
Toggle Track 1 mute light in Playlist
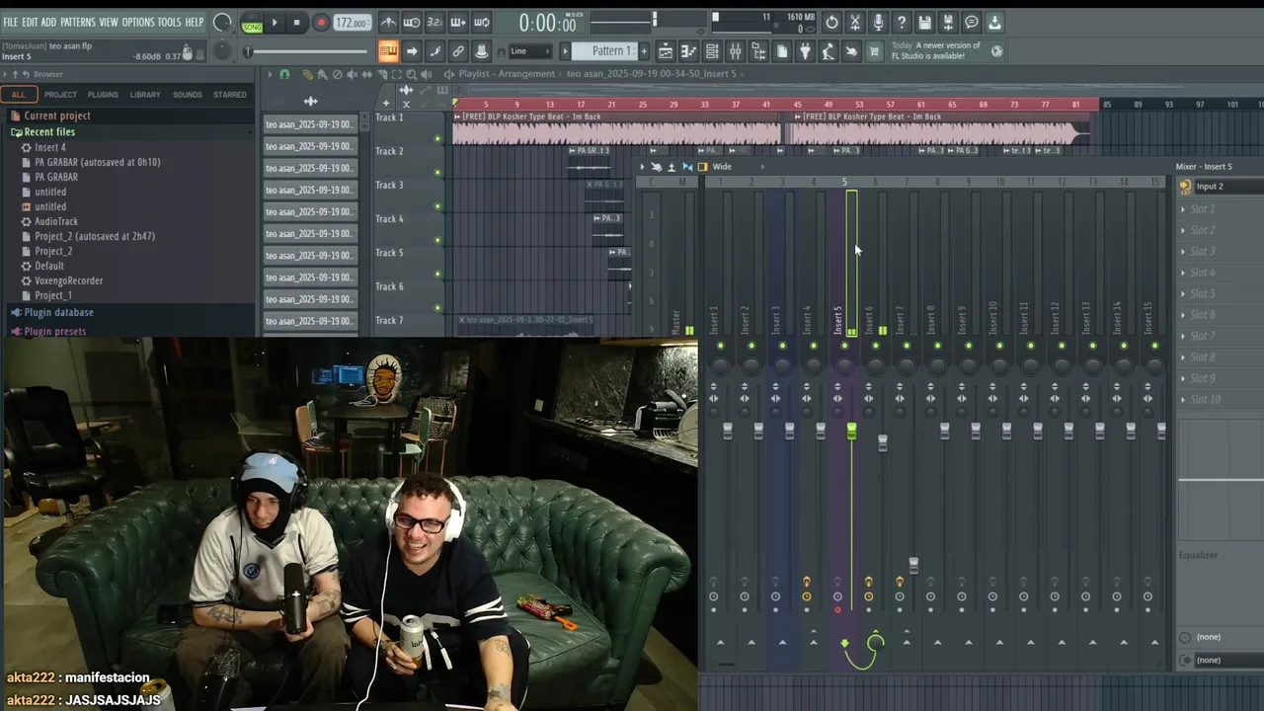tap(437, 138)
